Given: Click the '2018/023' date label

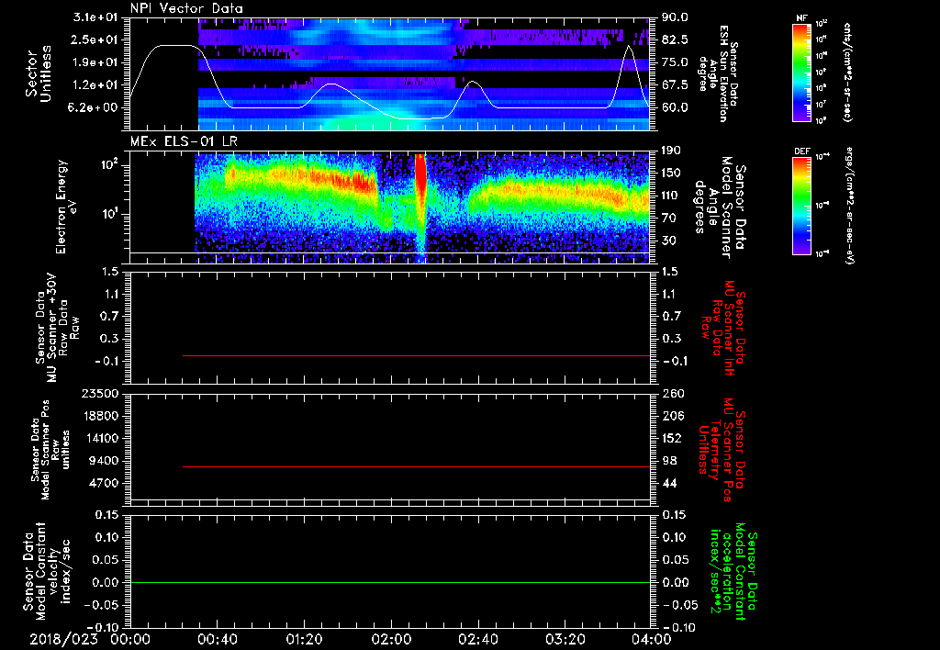Looking at the screenshot, I should click(x=63, y=639).
